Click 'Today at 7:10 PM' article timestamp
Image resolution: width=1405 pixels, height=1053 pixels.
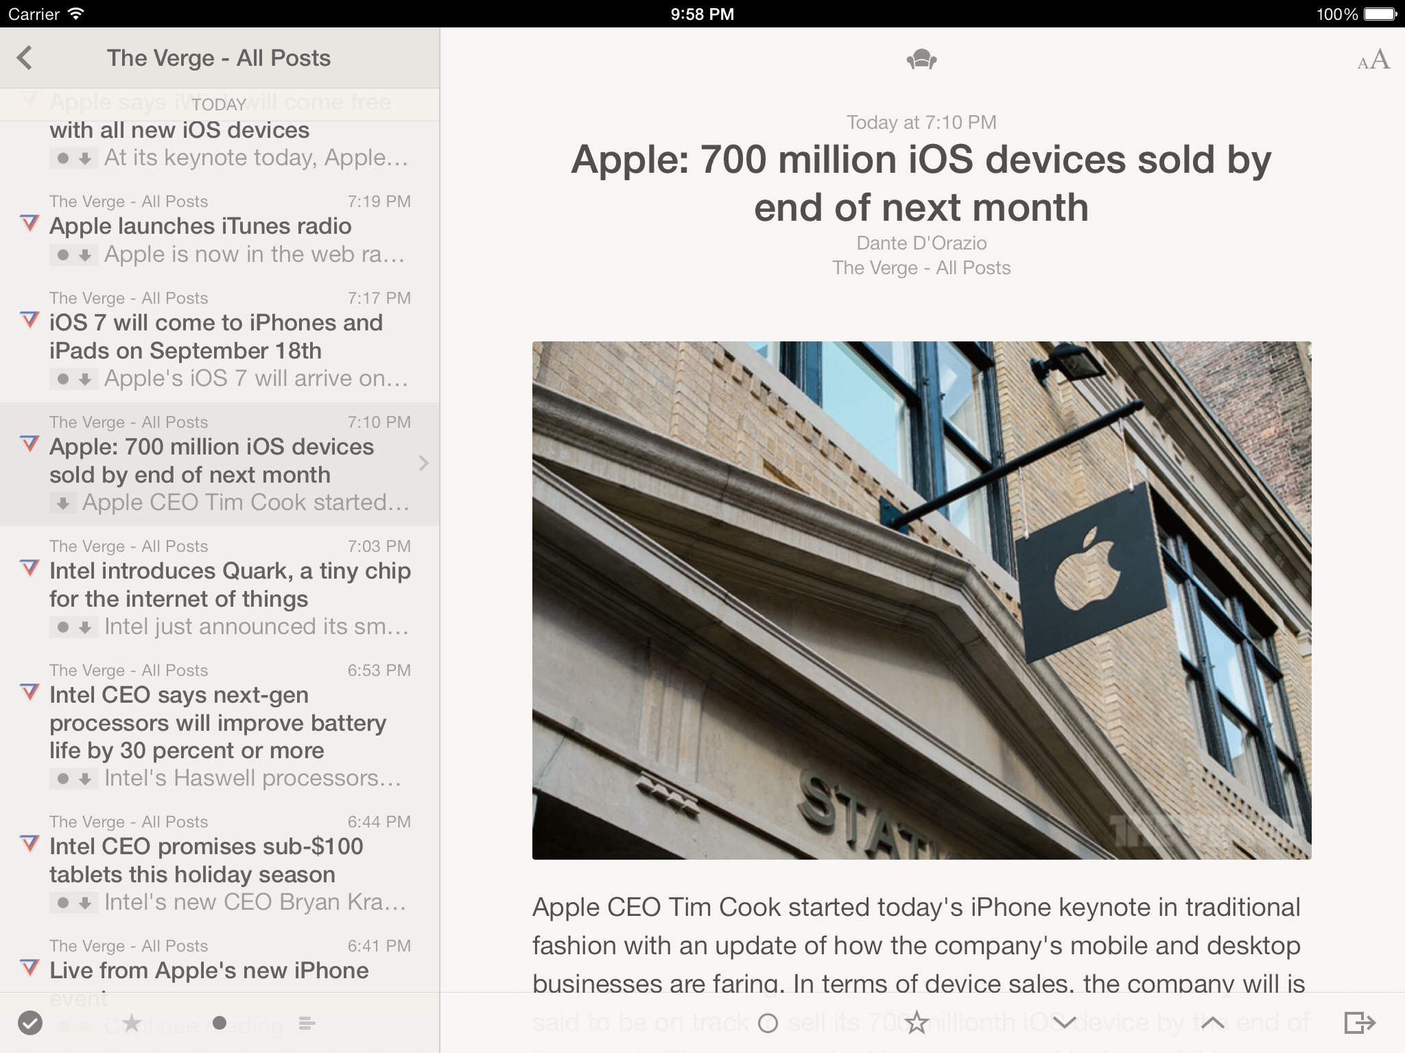(921, 123)
